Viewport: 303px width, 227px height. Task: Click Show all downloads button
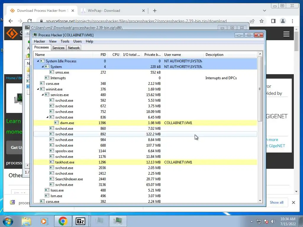tap(277, 202)
